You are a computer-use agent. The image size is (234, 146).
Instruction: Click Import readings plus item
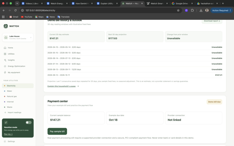click(x=13, y=112)
